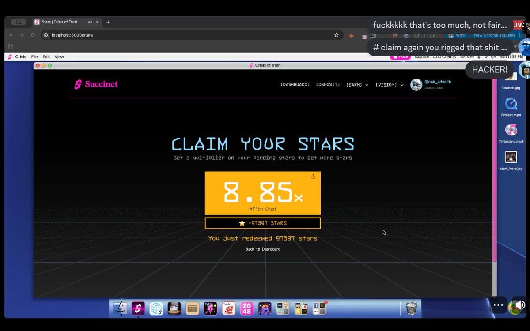Open Project.mp4 on the desktop

511,107
